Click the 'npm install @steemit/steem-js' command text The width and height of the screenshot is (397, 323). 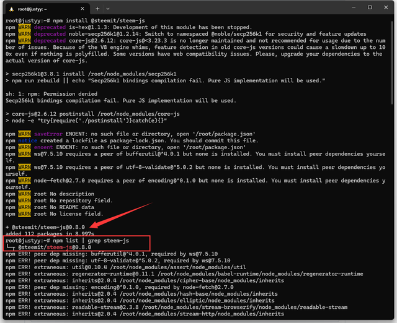click(99, 20)
